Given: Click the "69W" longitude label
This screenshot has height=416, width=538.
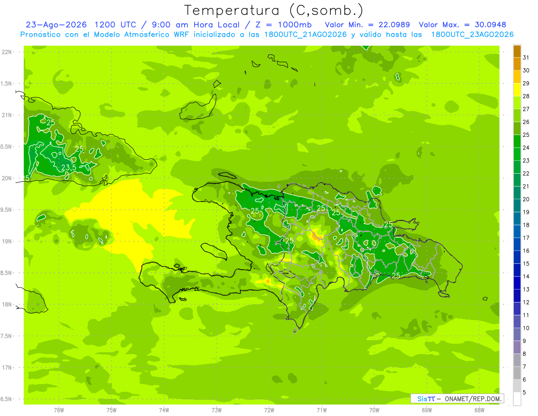Looking at the screenshot, I should [427, 410].
